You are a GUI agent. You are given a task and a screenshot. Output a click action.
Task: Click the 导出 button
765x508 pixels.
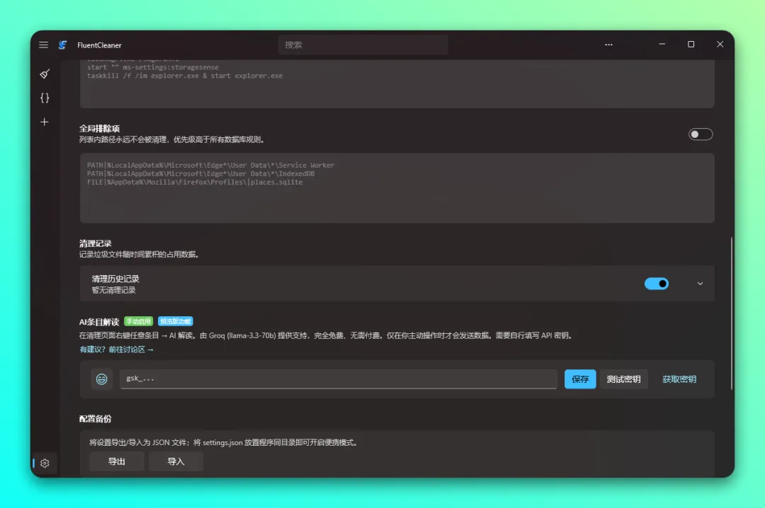point(117,461)
